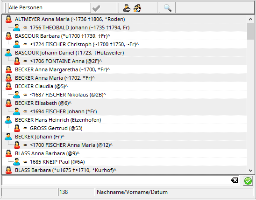Open the magnifier search tool
Image resolution: width=256 pixels, height=200 pixels.
point(168,8)
